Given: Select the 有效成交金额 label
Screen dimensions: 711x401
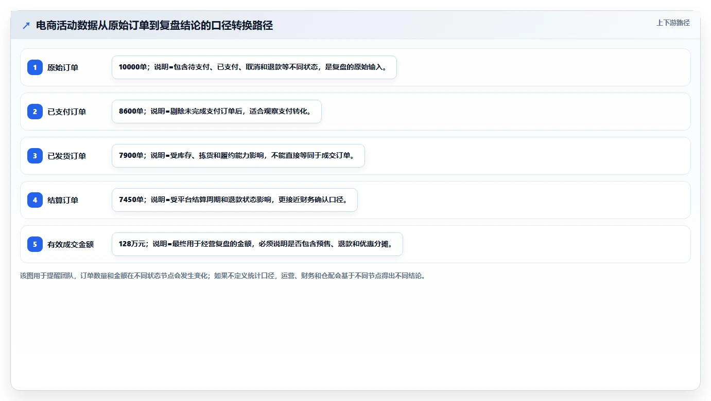Looking at the screenshot, I should pos(71,244).
